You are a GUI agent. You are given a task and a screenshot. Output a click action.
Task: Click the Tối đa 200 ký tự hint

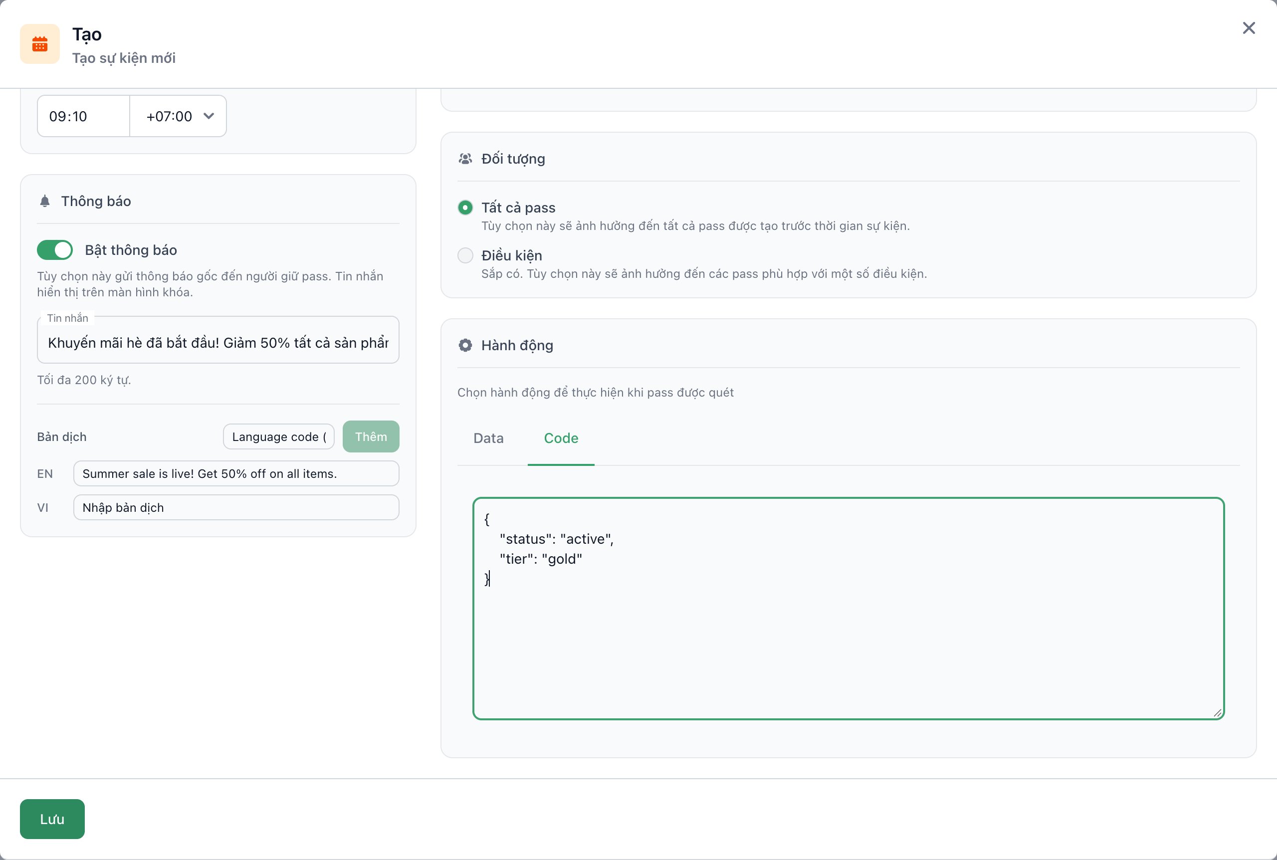pyautogui.click(x=84, y=380)
